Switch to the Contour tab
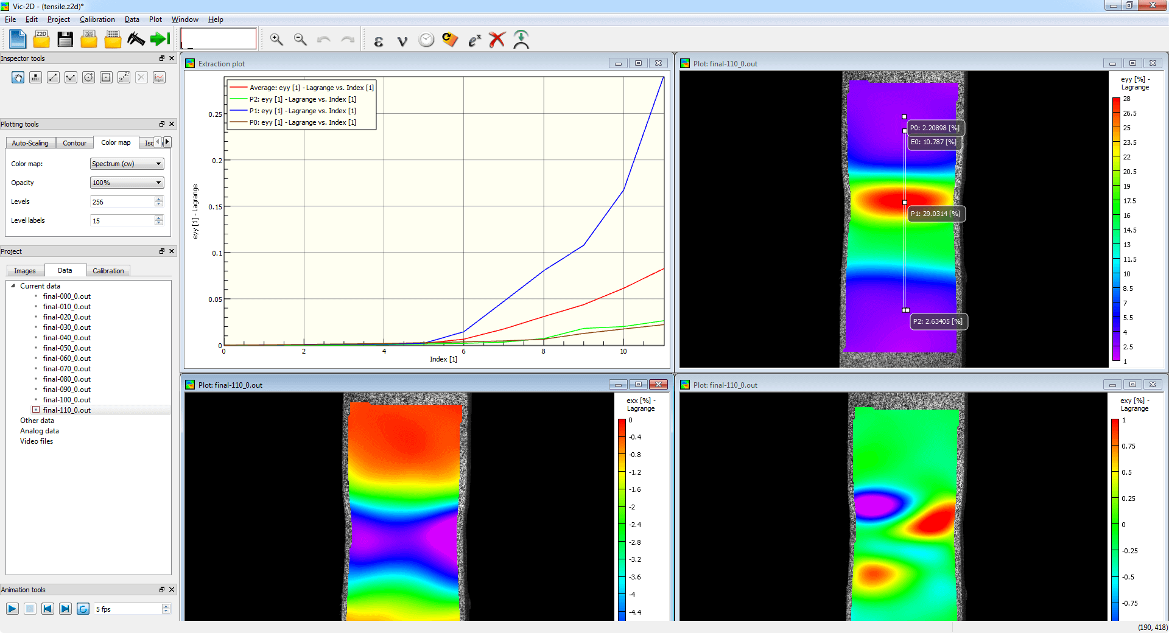The height and width of the screenshot is (633, 1169). click(x=74, y=143)
